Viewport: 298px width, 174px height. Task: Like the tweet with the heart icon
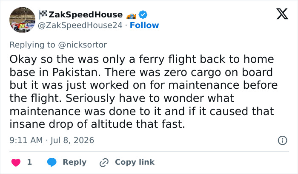pyautogui.click(x=16, y=163)
